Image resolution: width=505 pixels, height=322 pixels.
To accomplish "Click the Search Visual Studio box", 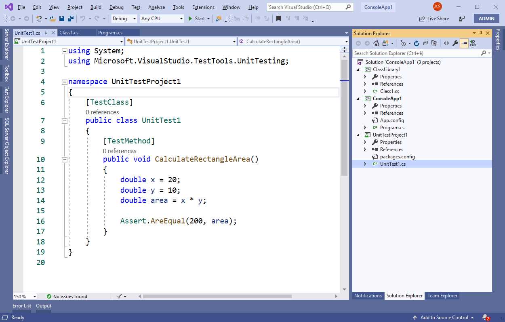I will click(x=310, y=7).
